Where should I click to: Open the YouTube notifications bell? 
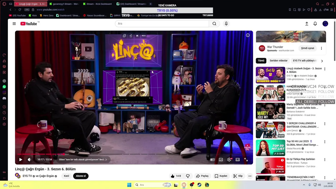(315, 24)
